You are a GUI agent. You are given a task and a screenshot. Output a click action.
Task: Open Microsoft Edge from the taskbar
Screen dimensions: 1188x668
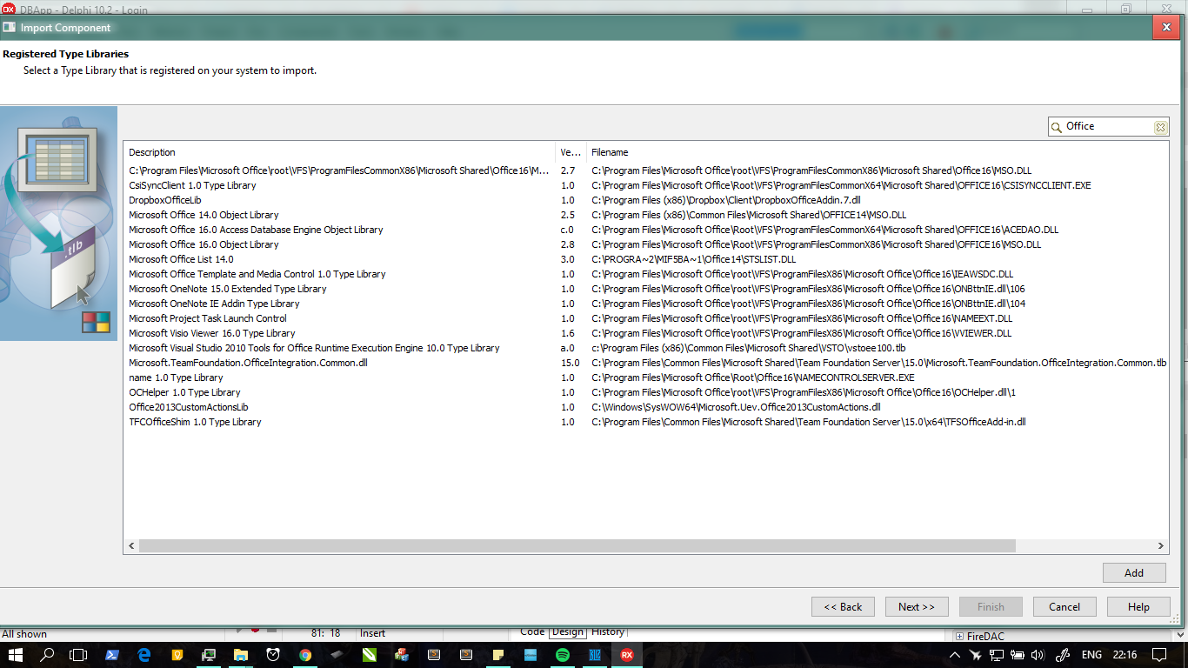click(x=144, y=655)
